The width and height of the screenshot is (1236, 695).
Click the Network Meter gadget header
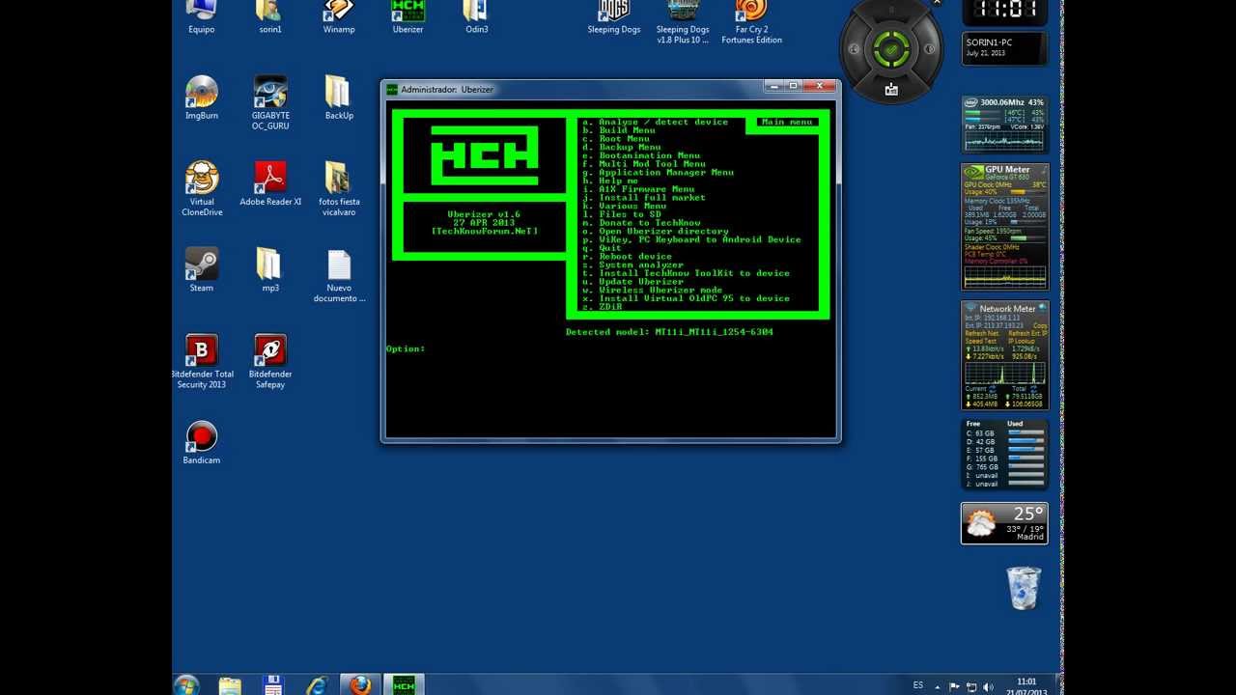1007,309
